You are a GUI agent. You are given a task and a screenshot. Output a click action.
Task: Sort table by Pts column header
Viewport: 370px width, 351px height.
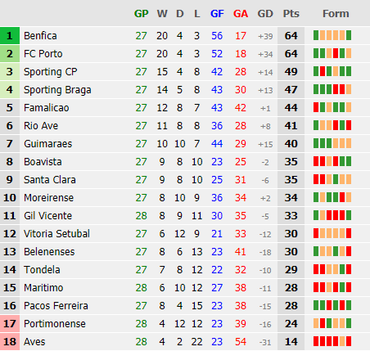pos(291,13)
